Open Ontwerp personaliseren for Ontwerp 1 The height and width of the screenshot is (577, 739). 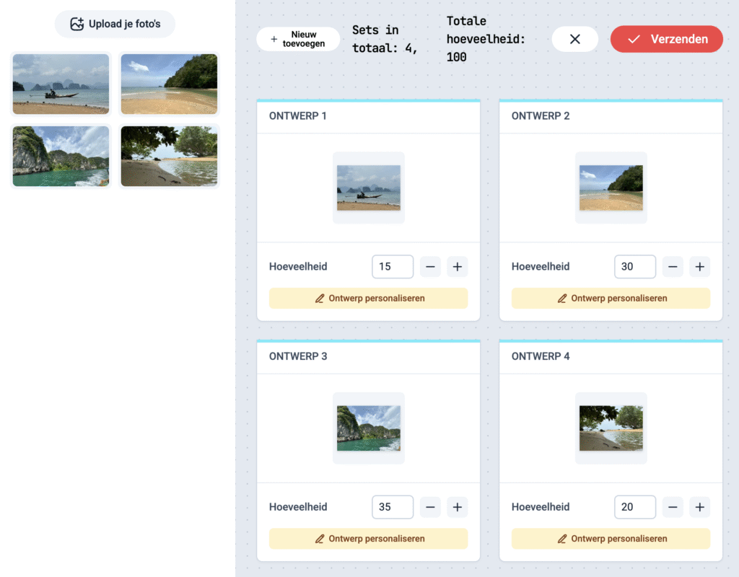pos(368,299)
